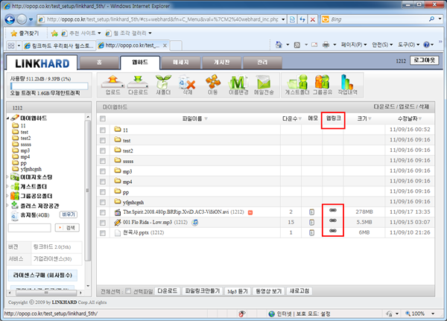Click web link icon for 천곡사.pptx
The image size is (447, 321).
coord(333,231)
